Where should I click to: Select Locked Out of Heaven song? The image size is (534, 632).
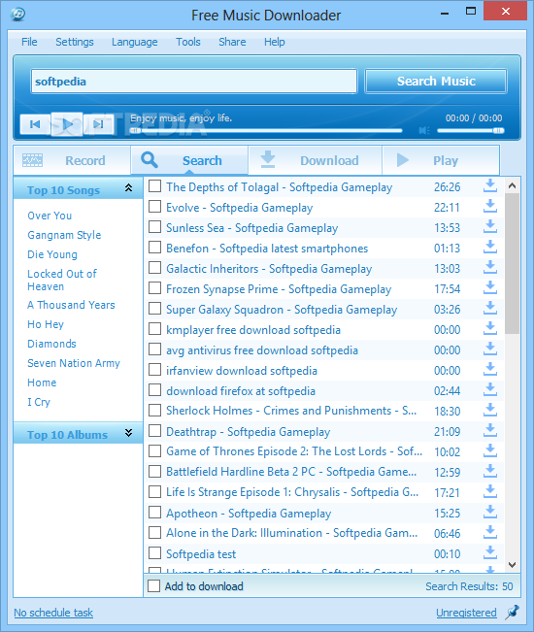pyautogui.click(x=62, y=281)
